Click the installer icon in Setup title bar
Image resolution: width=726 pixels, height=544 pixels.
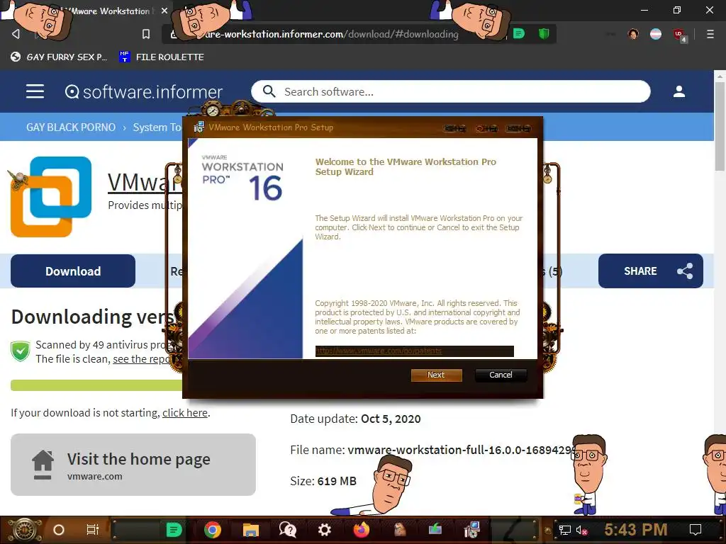199,127
